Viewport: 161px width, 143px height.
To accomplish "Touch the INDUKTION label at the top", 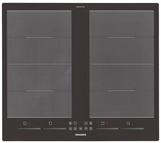I will coord(80,7).
